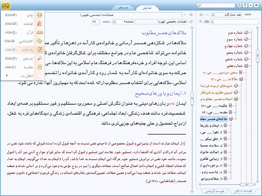The height and width of the screenshot is (196, 262).
Task: Click the wrench settings icon
Action: [x=201, y=22]
